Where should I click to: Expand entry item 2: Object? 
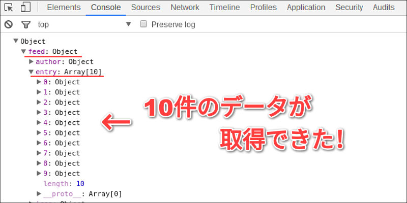point(39,102)
